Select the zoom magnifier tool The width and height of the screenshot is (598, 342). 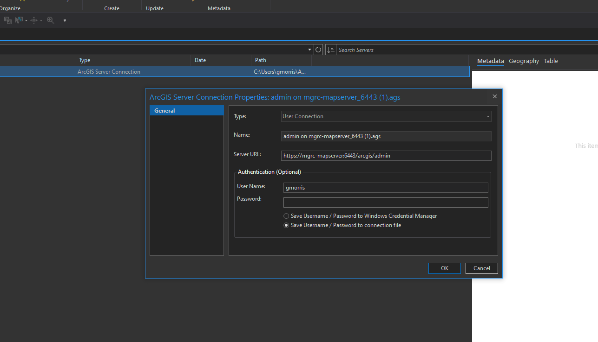click(50, 20)
